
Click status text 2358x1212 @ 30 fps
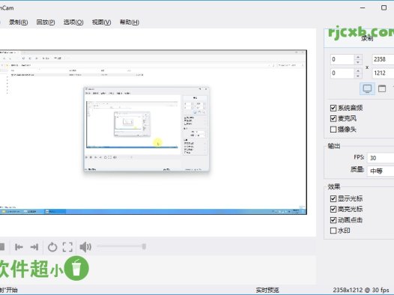(361, 291)
